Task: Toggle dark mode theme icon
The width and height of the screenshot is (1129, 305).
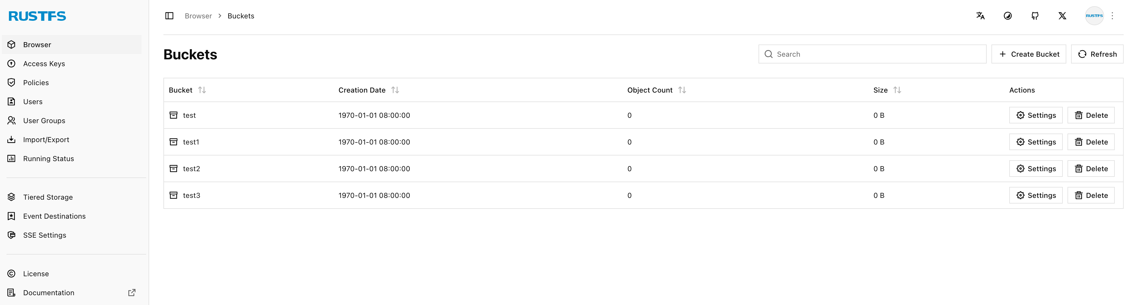Action: (1007, 16)
